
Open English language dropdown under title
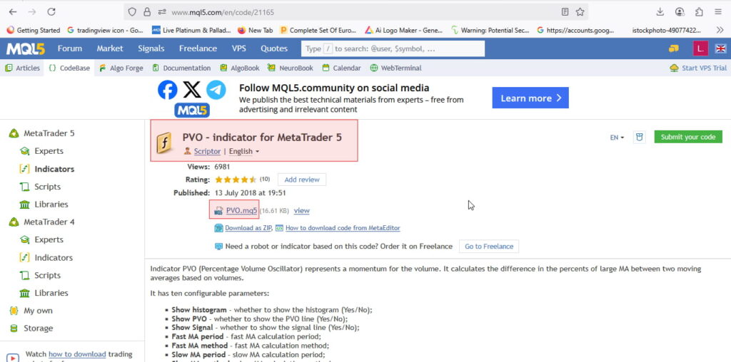click(244, 151)
